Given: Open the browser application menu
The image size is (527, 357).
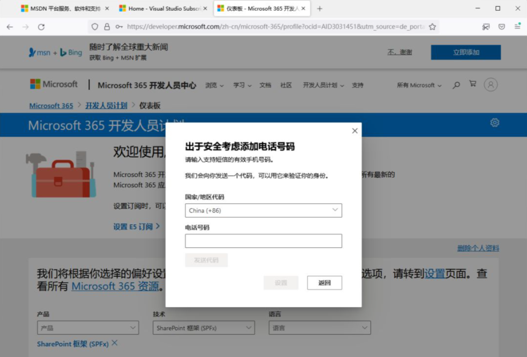Looking at the screenshot, I should pos(517,26).
